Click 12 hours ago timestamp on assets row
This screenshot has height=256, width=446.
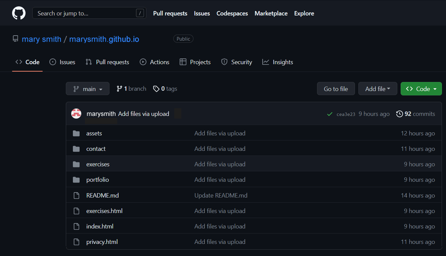point(418,133)
